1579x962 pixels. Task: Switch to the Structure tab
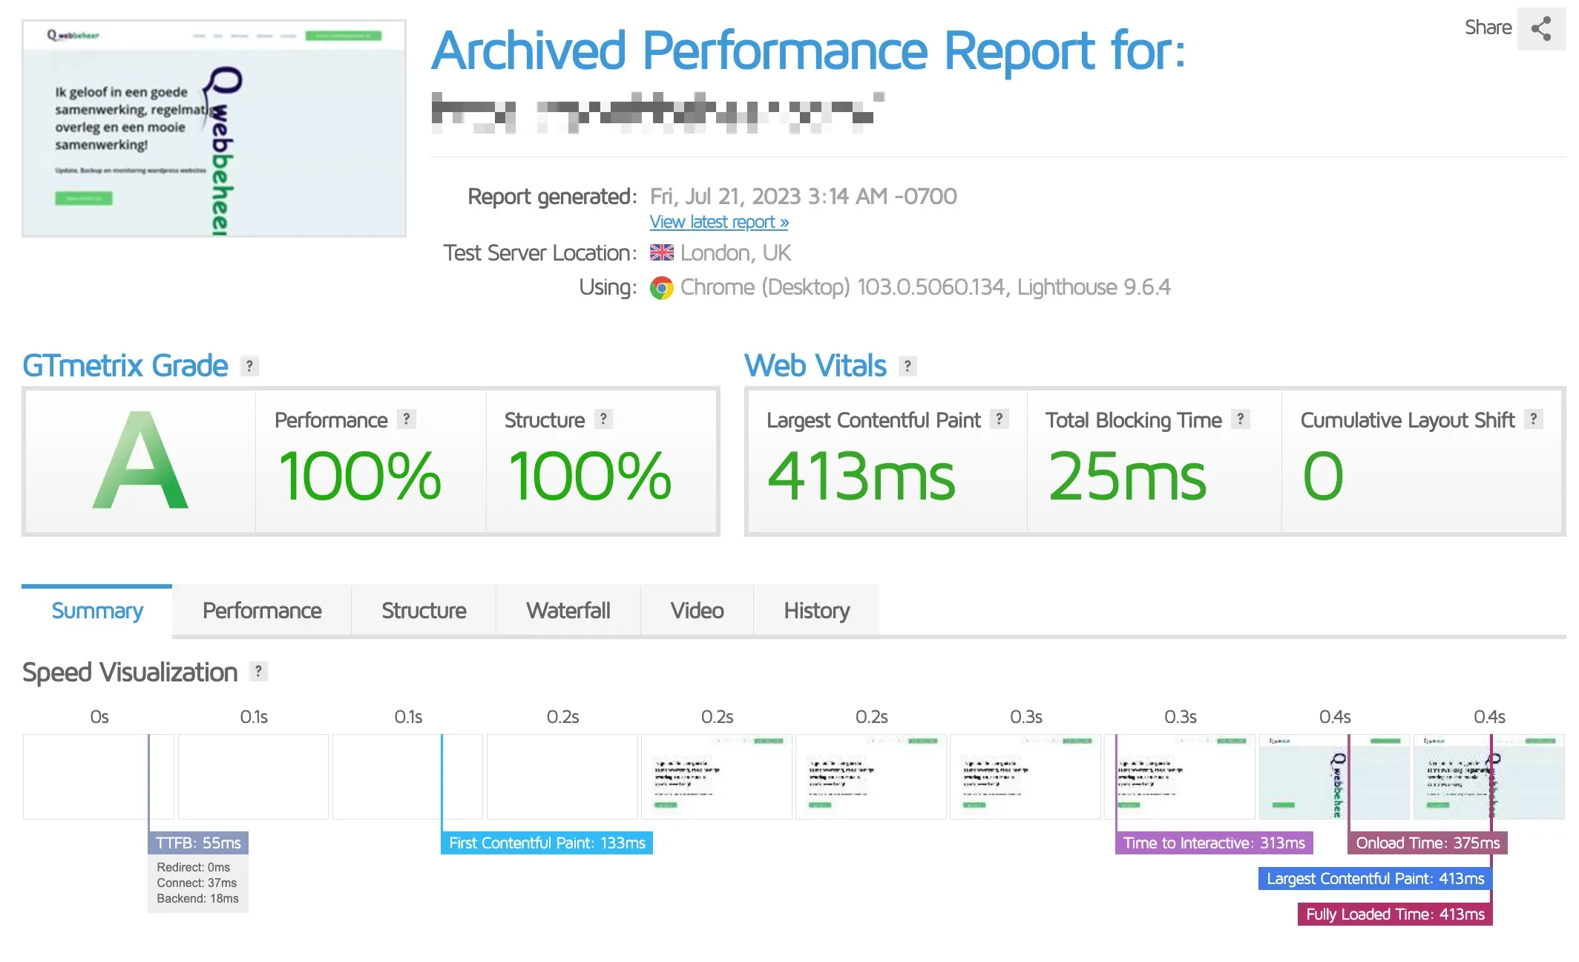[424, 611]
